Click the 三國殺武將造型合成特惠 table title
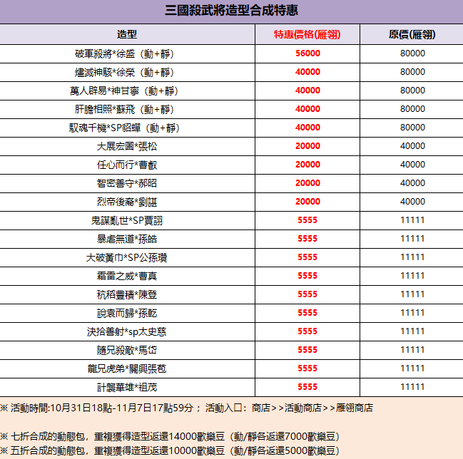The width and height of the screenshot is (463, 459). (231, 11)
